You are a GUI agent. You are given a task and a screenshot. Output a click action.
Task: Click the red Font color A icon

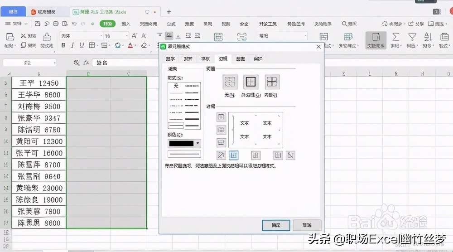pos(130,45)
